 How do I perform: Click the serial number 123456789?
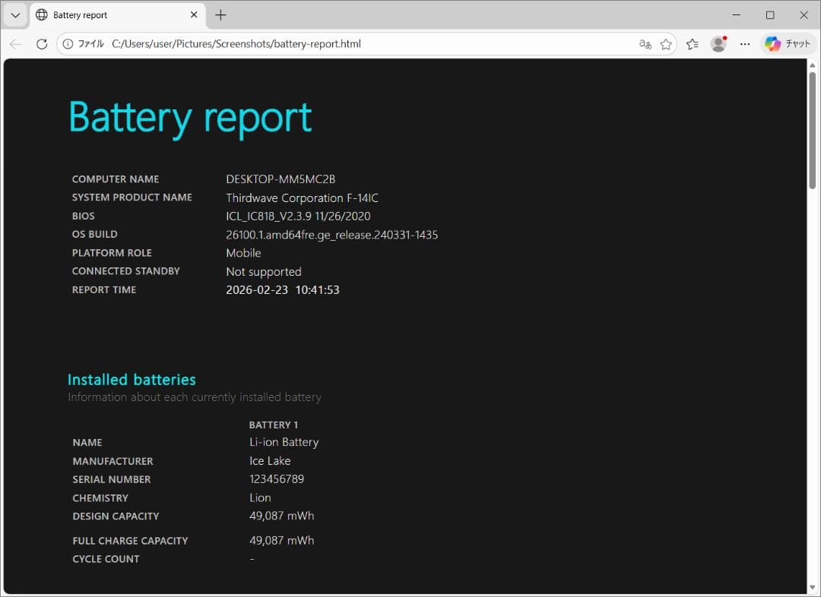[x=277, y=479]
